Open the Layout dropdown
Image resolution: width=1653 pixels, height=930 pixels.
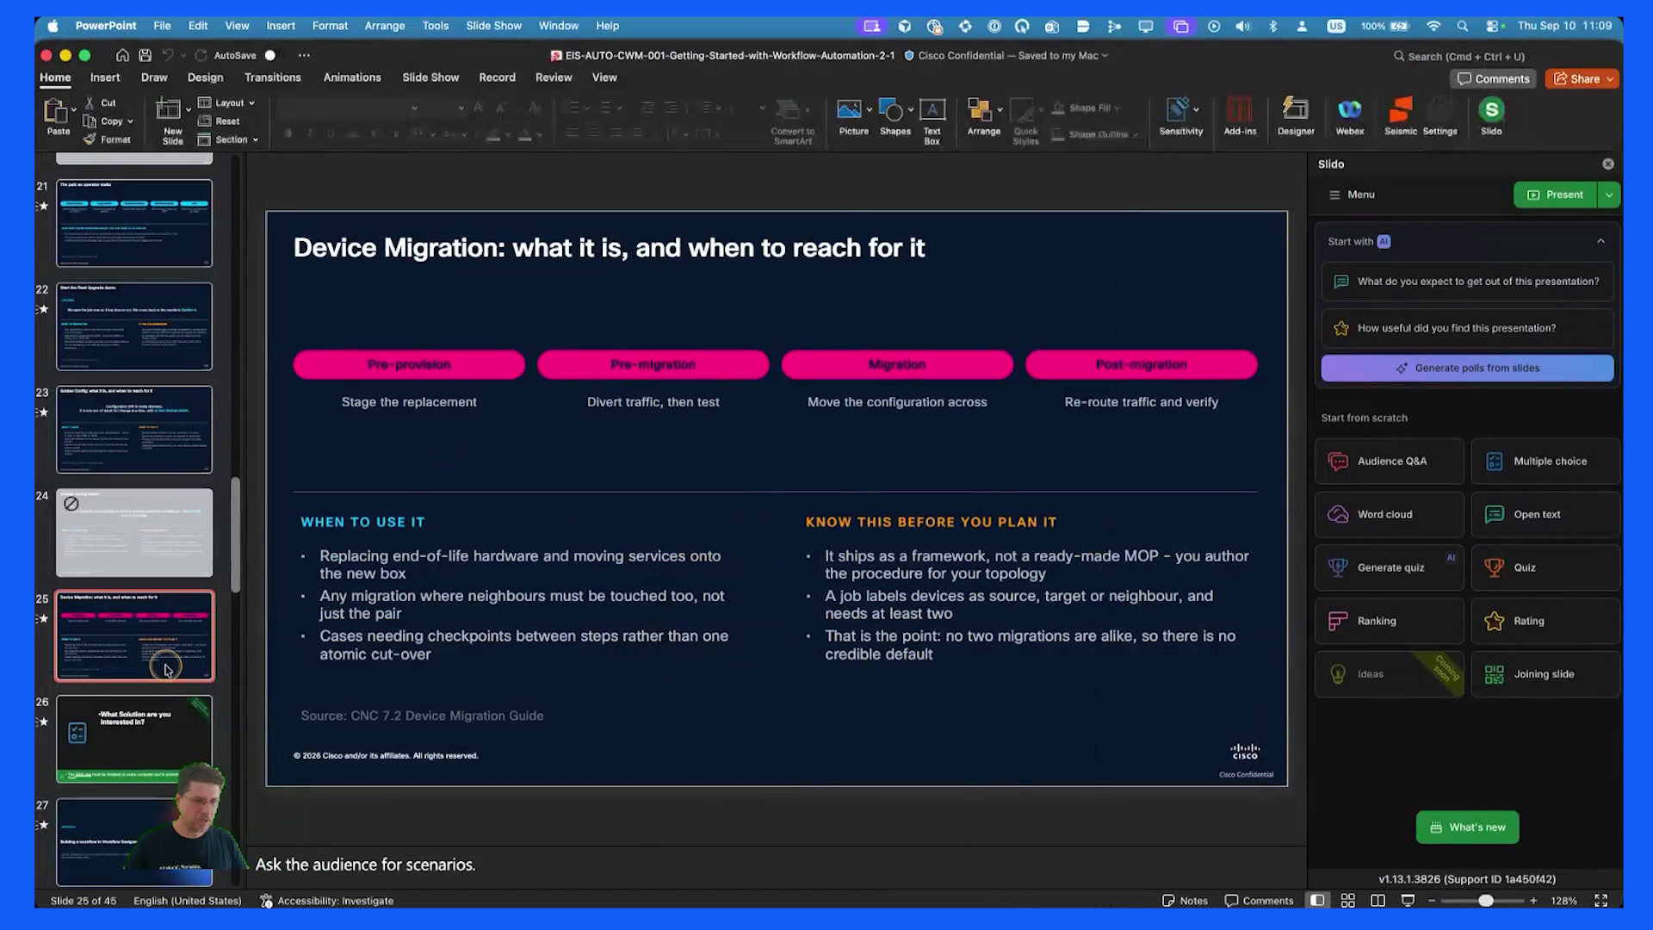[x=227, y=102]
